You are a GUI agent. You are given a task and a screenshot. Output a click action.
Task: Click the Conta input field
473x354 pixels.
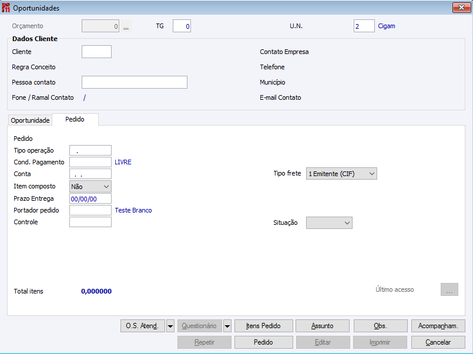[x=90, y=174]
